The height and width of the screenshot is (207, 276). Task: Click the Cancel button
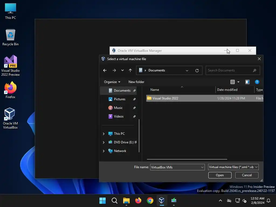(x=247, y=175)
